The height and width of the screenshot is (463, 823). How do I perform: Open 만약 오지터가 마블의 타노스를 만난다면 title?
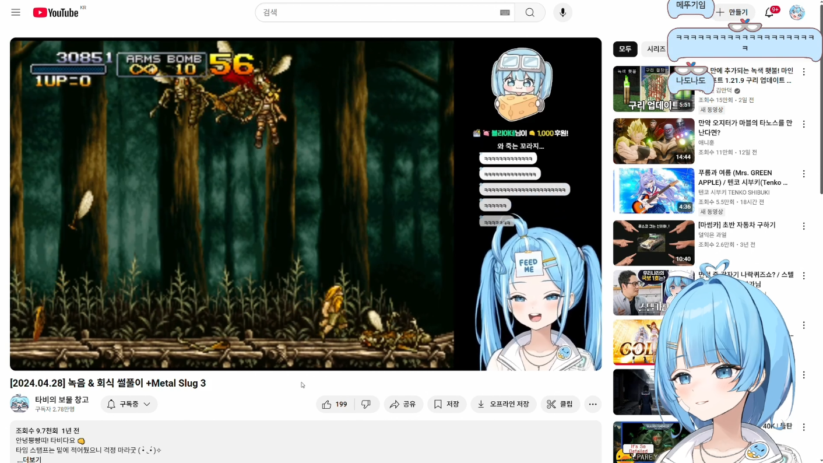[x=745, y=128]
